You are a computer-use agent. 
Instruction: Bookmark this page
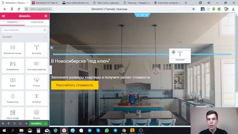[193, 9]
